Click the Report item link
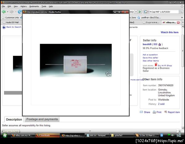Image resolution: width=185 pixels, height=144 pixels. 174,112
